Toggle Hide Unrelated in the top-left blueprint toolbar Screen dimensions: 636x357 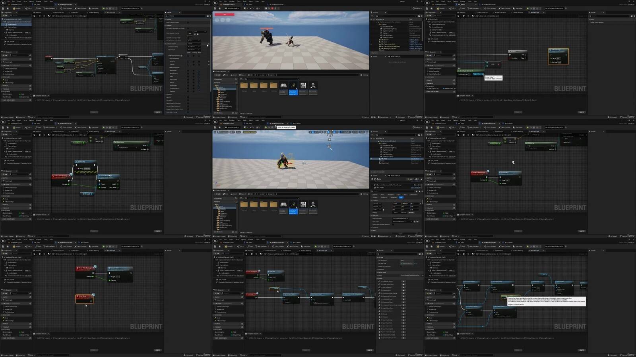[x=49, y=8]
